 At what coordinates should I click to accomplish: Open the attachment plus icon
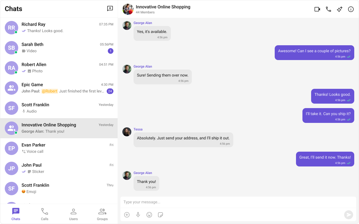point(127,215)
